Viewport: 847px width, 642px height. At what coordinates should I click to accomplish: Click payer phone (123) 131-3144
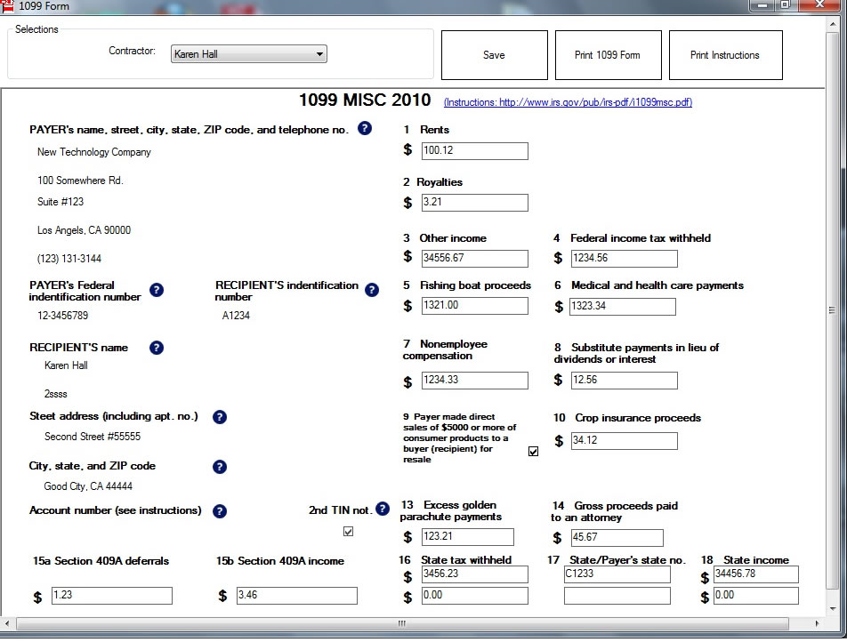pos(69,259)
